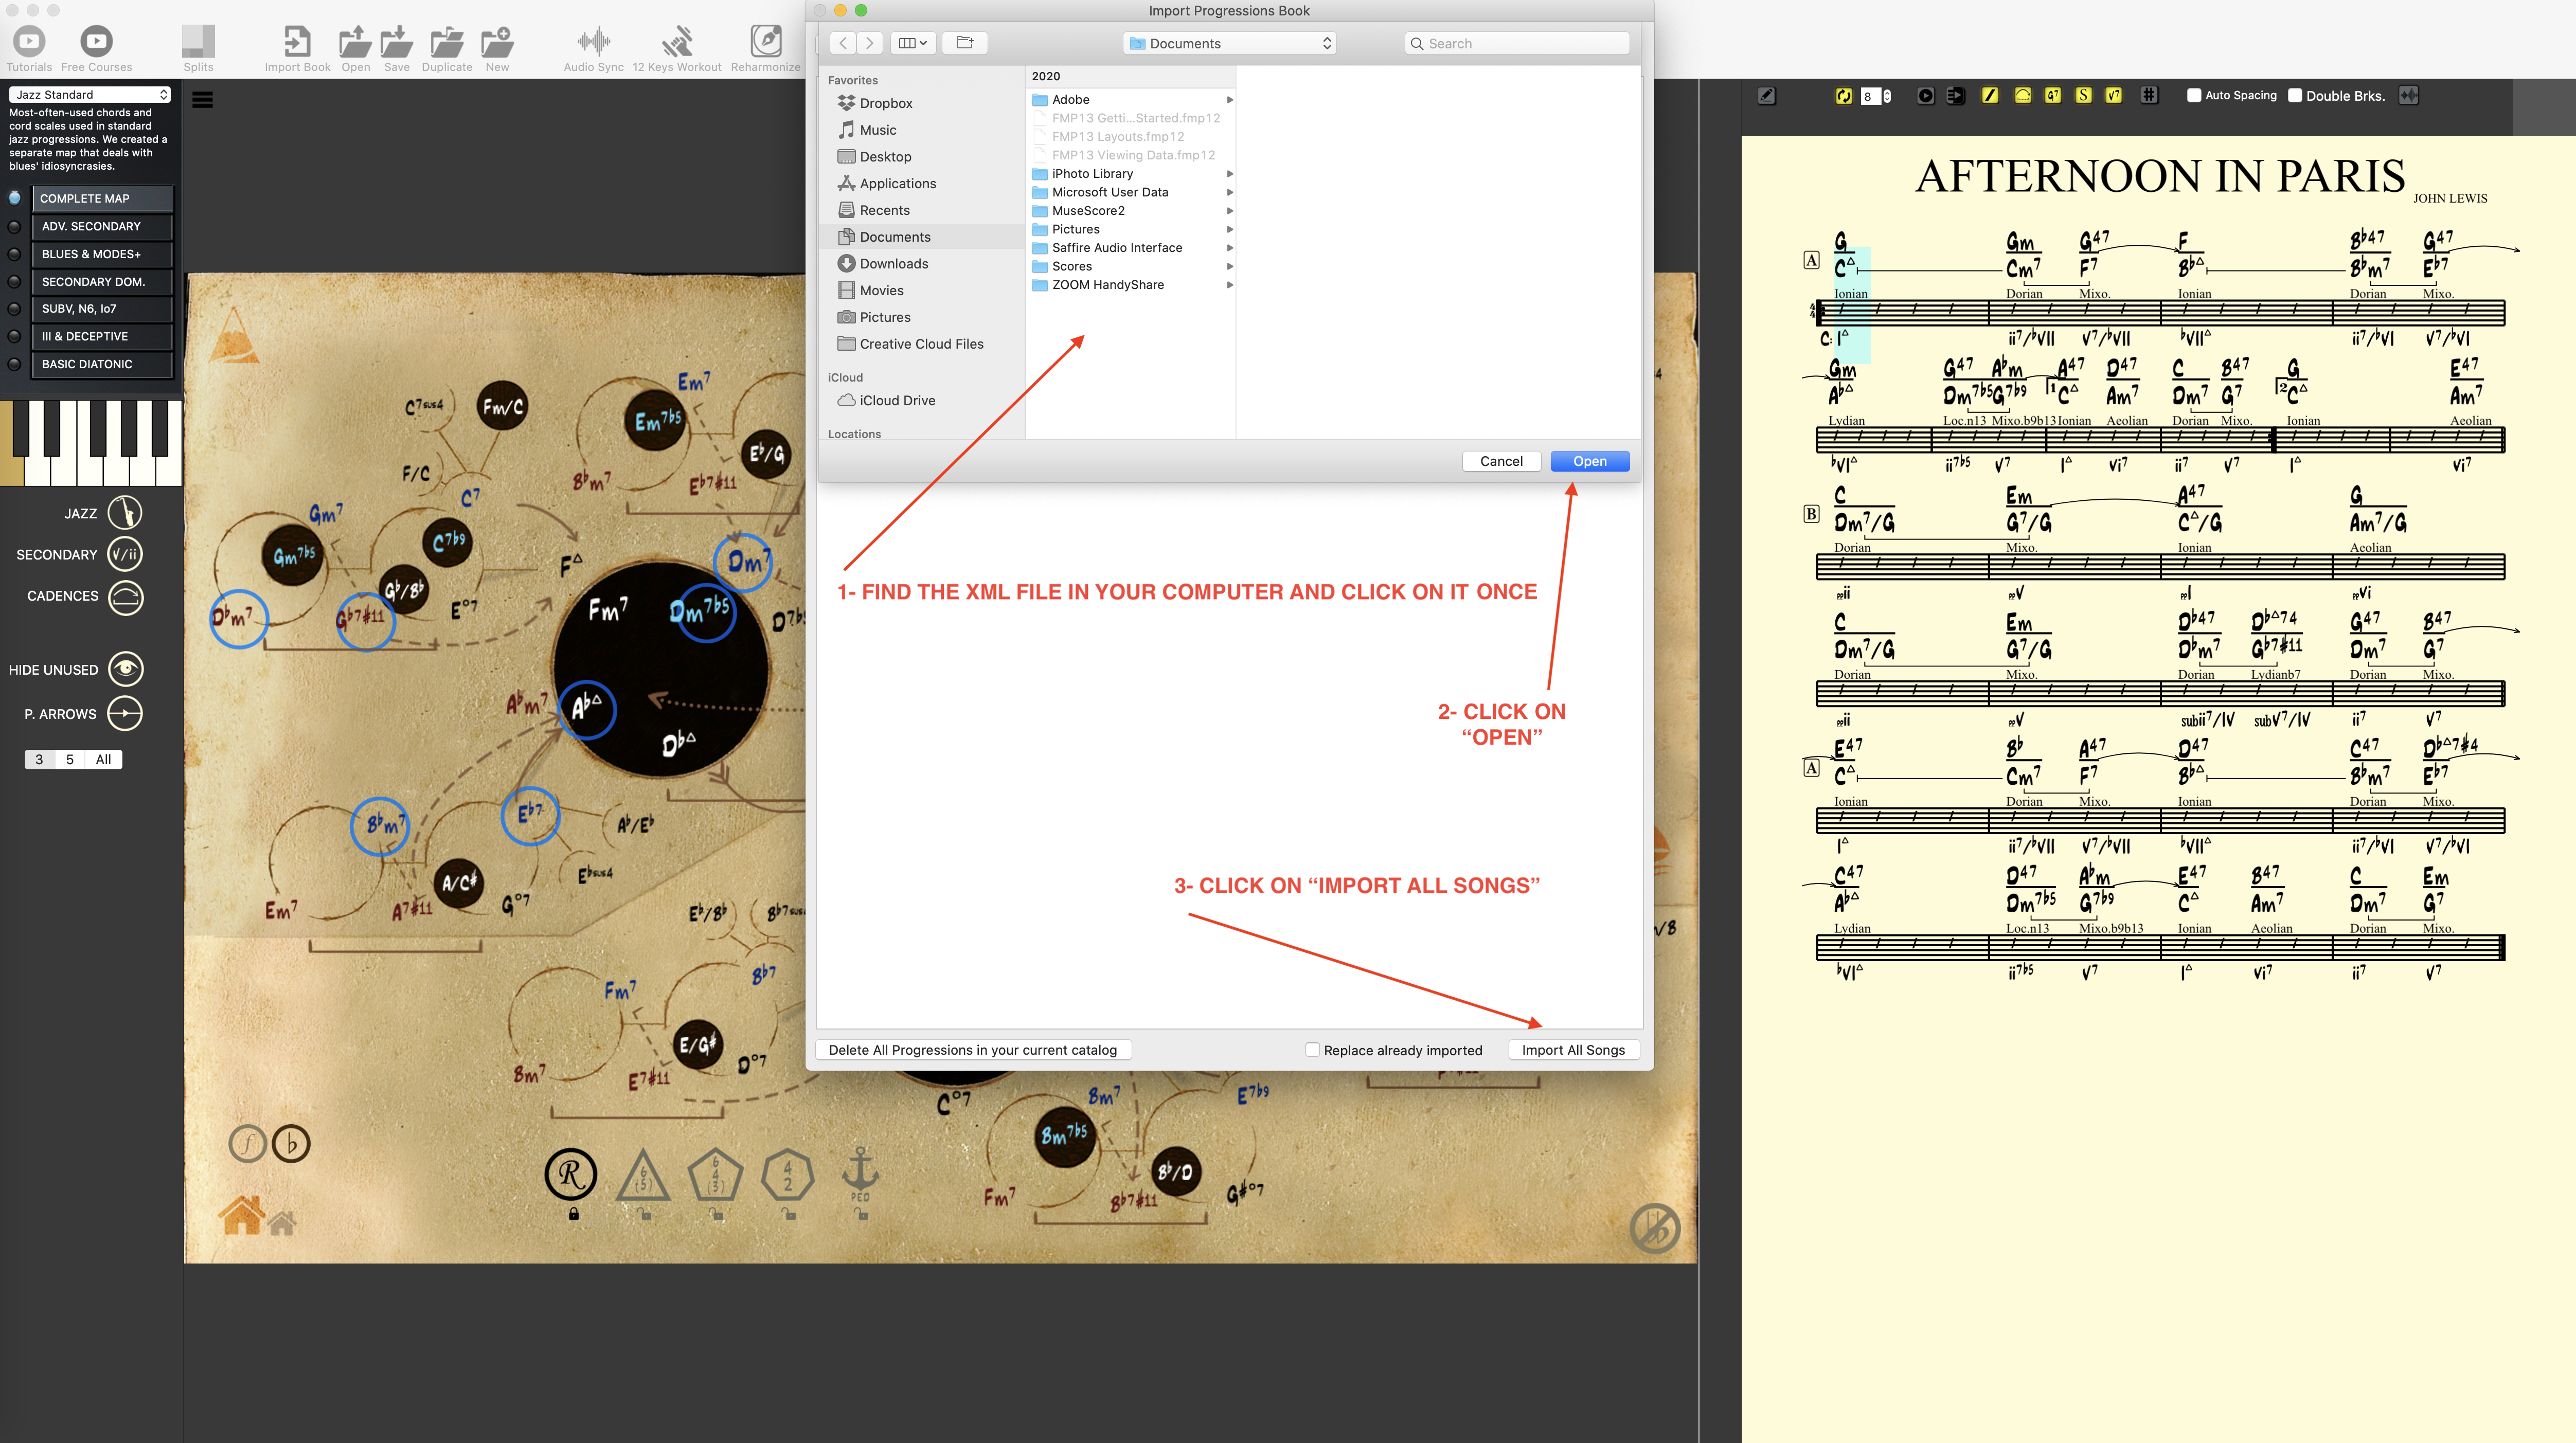Screen dimensions: 2576x1443
Task: Click the large orange home icon
Action: 241,1215
